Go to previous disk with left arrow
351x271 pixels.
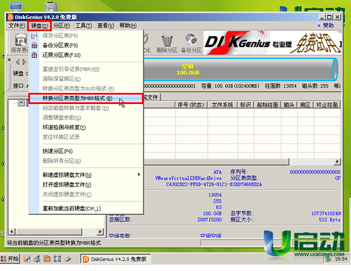click(18, 62)
